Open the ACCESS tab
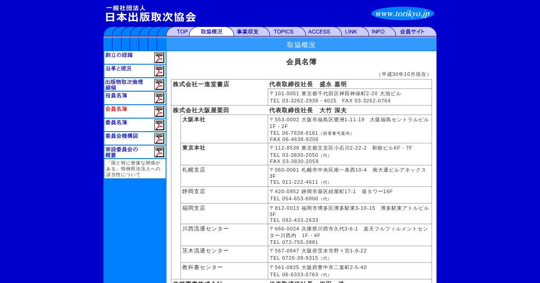The width and height of the screenshot is (540, 283). point(319,32)
